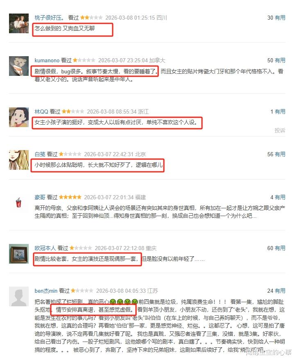Open ben杰min default silhouette avatar
The width and height of the screenshot is (295, 360).
(x=19, y=296)
